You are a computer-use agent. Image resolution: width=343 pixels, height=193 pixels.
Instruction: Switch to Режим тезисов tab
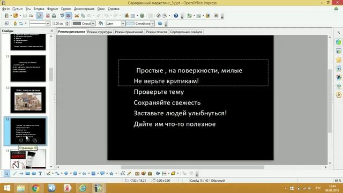pos(156,32)
